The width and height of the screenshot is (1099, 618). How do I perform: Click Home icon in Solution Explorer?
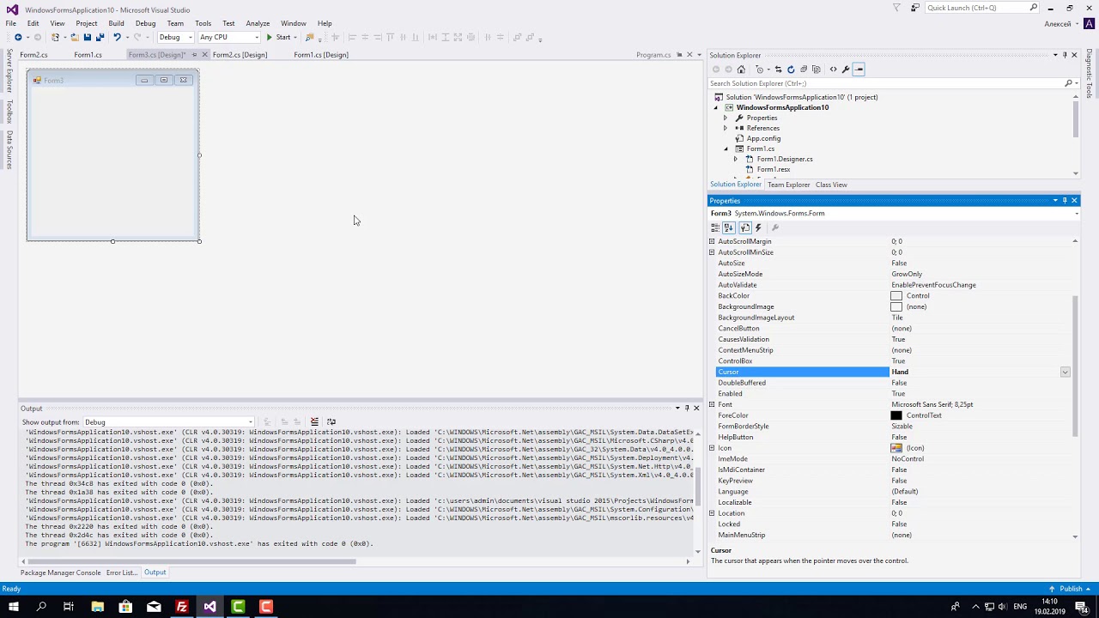[741, 70]
